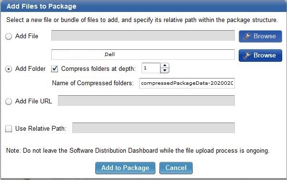
Task: Click the Browse button for Add File
Action: (260, 36)
